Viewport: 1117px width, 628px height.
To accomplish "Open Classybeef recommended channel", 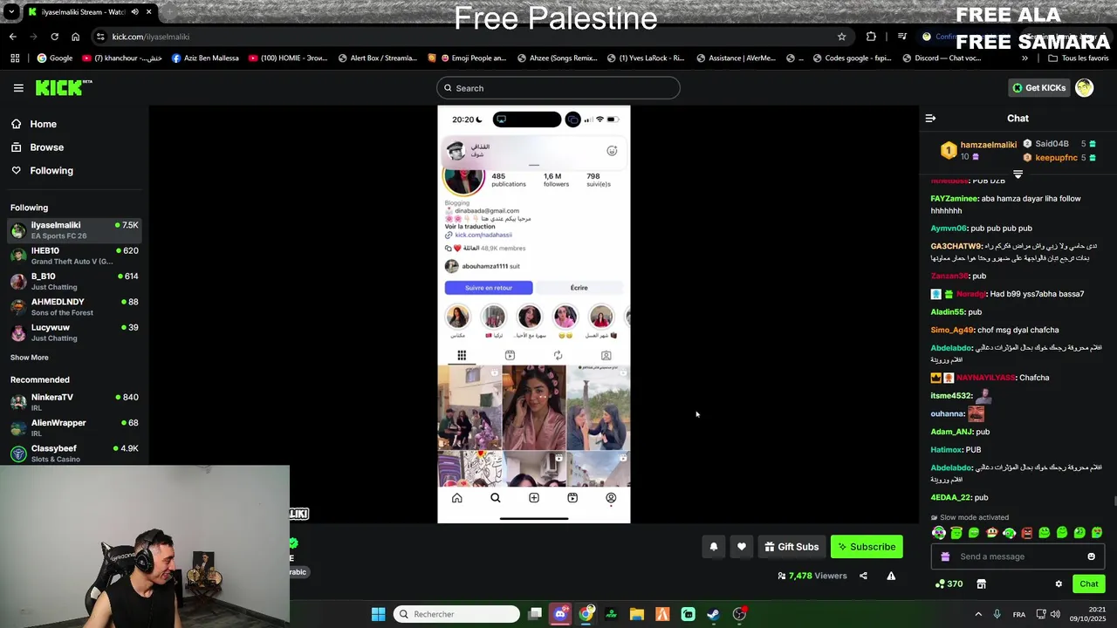I will click(x=74, y=454).
